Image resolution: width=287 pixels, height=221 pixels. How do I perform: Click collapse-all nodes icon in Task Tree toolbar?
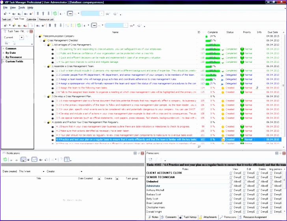pyautogui.click(x=73, y=25)
